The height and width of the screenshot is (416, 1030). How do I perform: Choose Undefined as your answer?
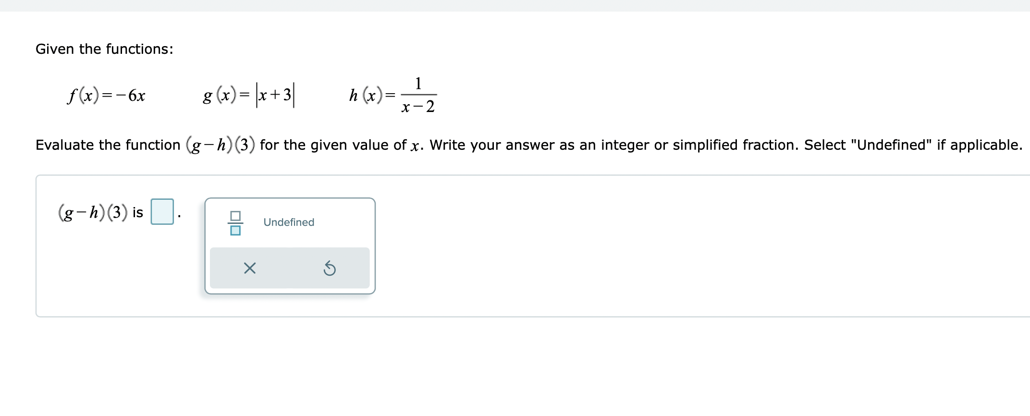tap(288, 222)
